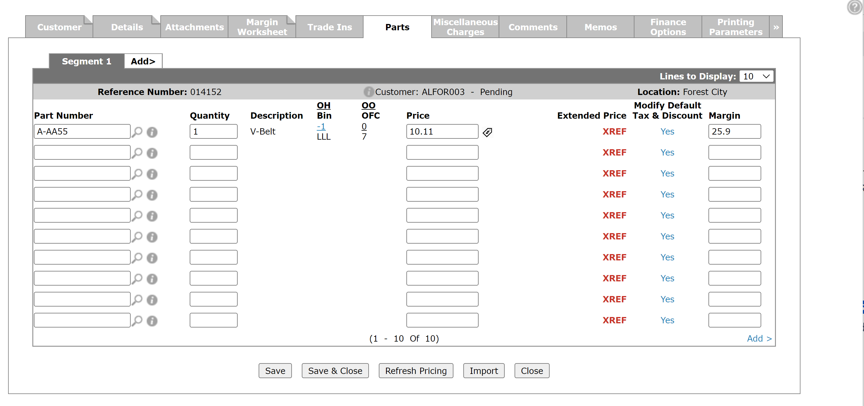Click the Import button
Image resolution: width=864 pixels, height=406 pixels.
click(x=484, y=370)
